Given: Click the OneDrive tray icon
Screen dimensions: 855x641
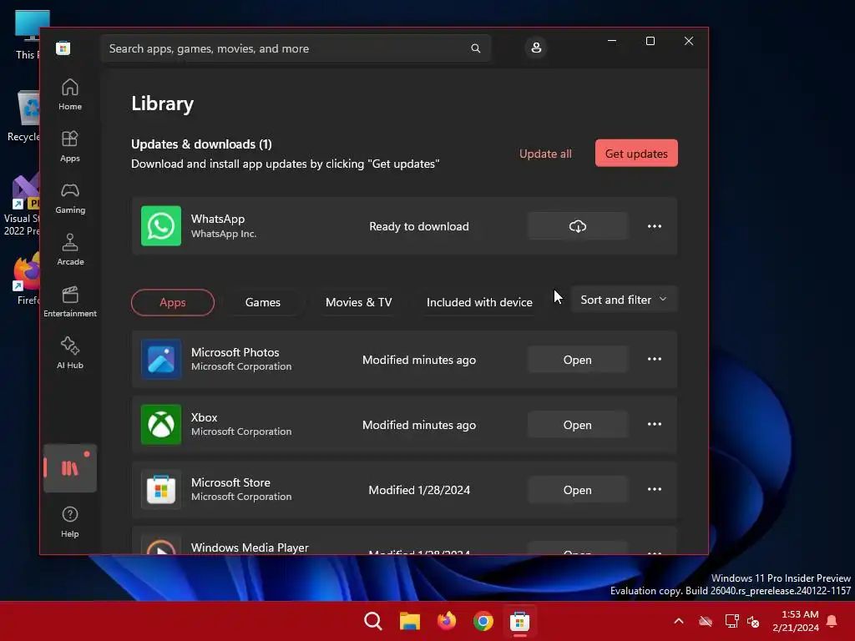Looking at the screenshot, I should pyautogui.click(x=706, y=621).
